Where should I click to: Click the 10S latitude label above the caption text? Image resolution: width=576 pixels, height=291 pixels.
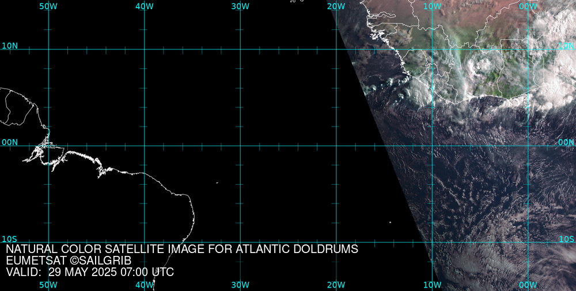coord(10,239)
